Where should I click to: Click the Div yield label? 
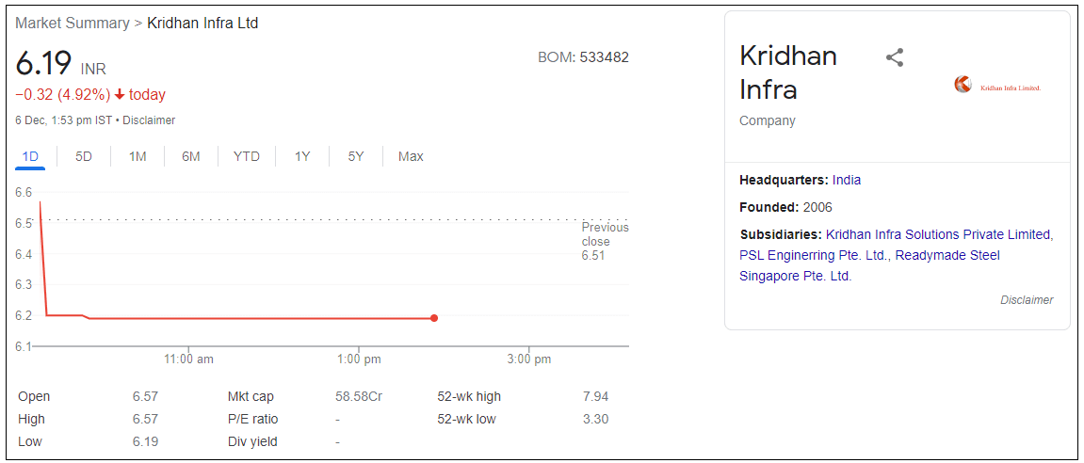(252, 441)
